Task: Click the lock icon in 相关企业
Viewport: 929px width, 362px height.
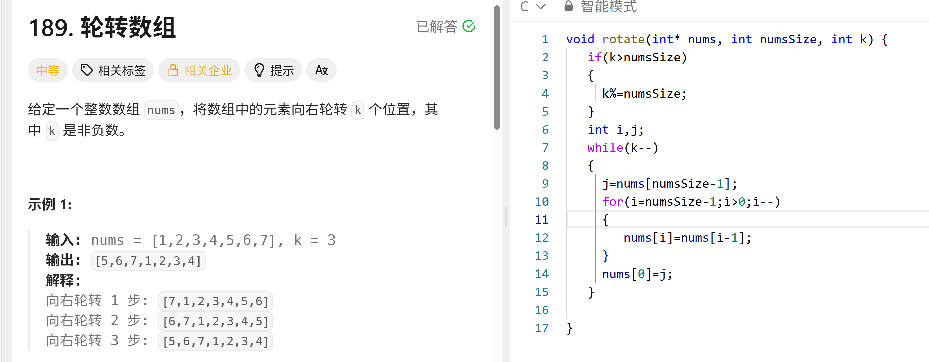Action: tap(173, 70)
